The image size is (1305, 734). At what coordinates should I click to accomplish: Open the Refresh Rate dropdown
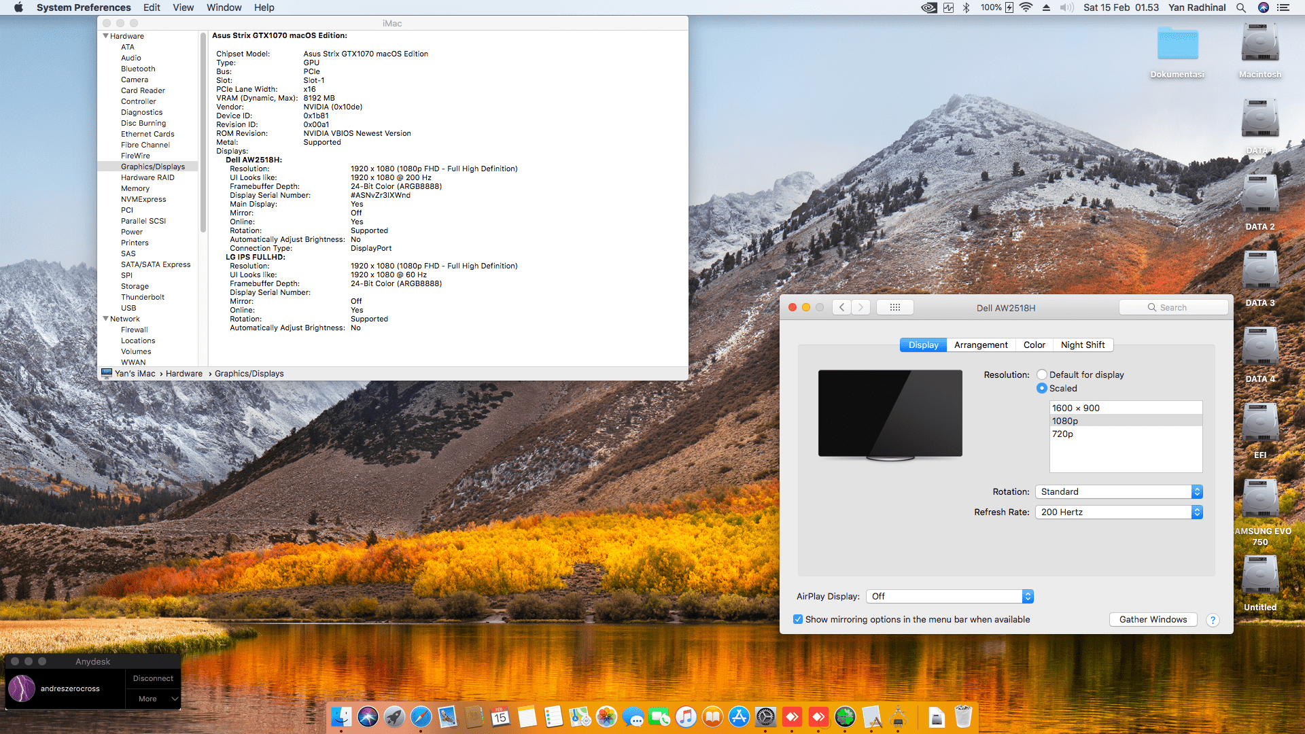tap(1119, 512)
